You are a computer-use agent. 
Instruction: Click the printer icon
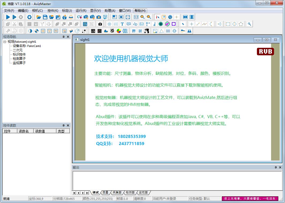(71, 17)
